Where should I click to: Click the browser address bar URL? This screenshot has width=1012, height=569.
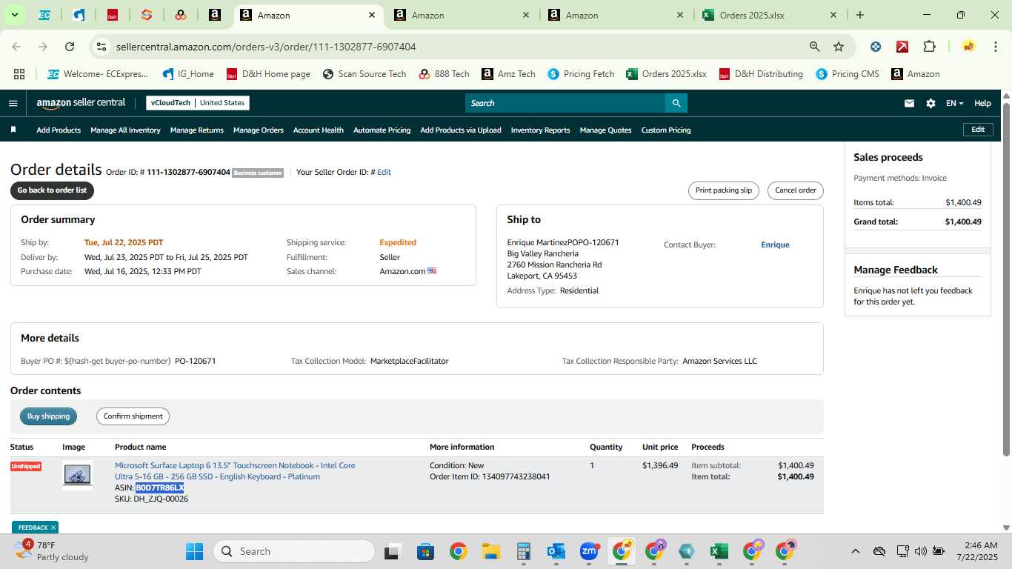point(266,47)
